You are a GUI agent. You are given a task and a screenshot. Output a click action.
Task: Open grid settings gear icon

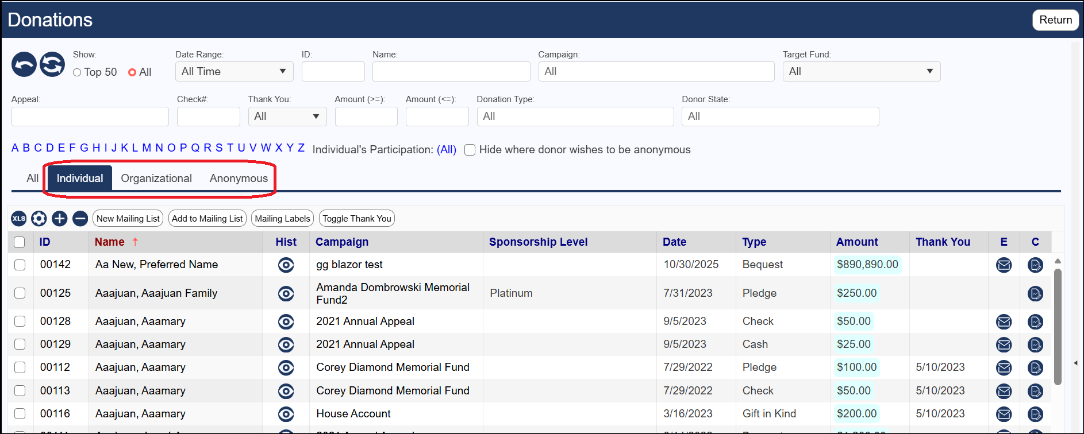39,218
